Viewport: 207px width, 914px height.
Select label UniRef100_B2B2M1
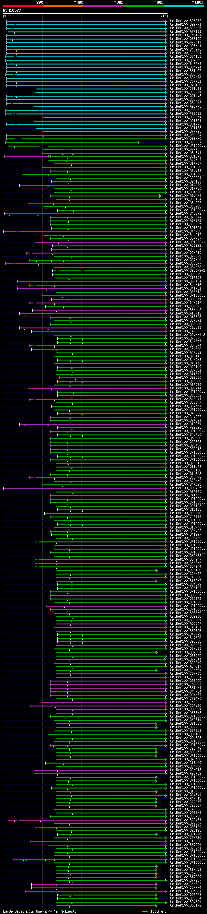[x=186, y=848]
